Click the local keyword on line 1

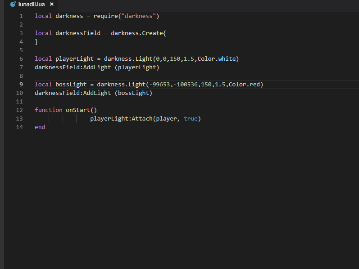(43, 16)
